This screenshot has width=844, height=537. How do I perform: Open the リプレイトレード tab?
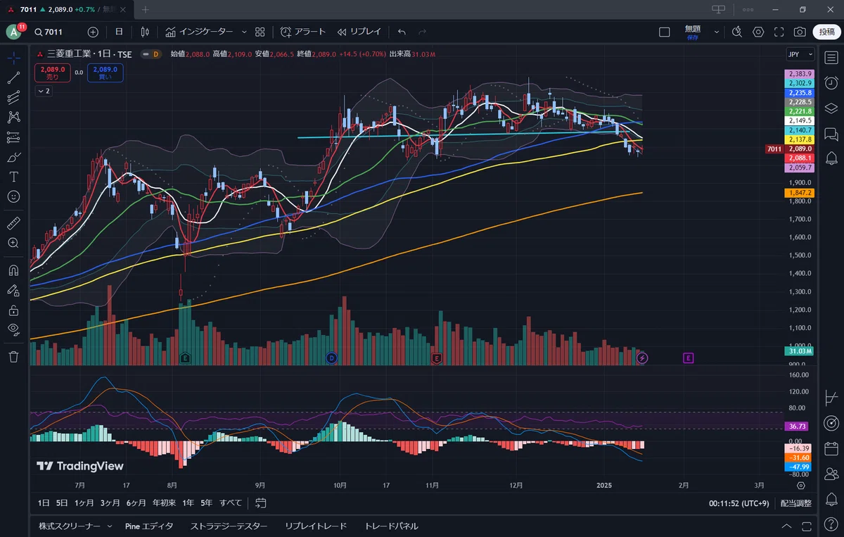(316, 526)
